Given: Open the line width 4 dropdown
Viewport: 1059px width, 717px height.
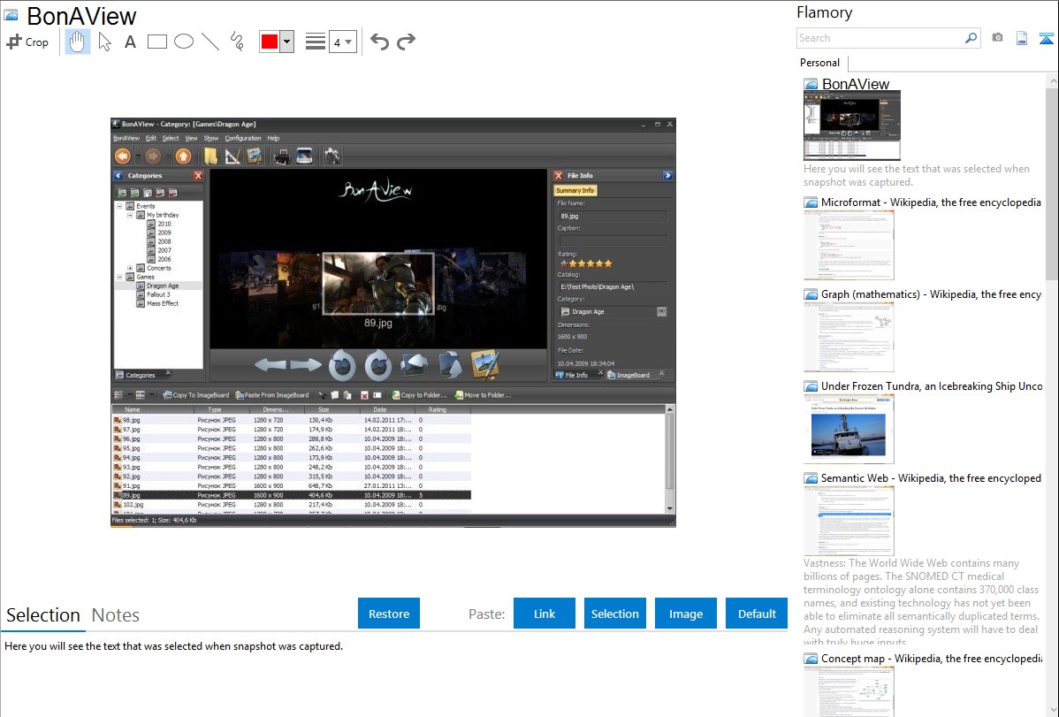Looking at the screenshot, I should click(x=343, y=42).
